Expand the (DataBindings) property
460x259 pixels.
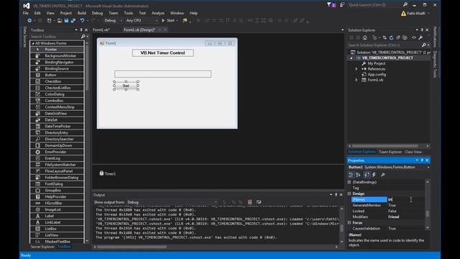(349, 182)
